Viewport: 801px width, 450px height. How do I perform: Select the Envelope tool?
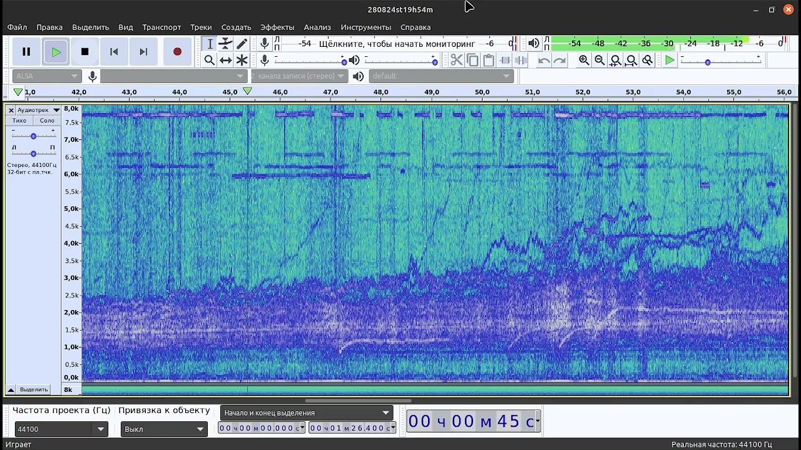click(x=225, y=44)
